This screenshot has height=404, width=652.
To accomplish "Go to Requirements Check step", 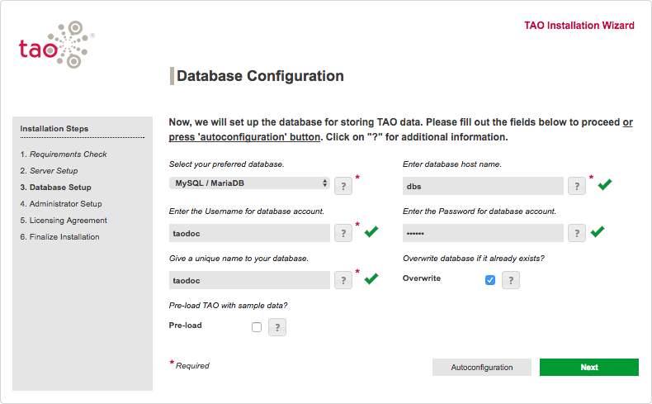I will (69, 154).
